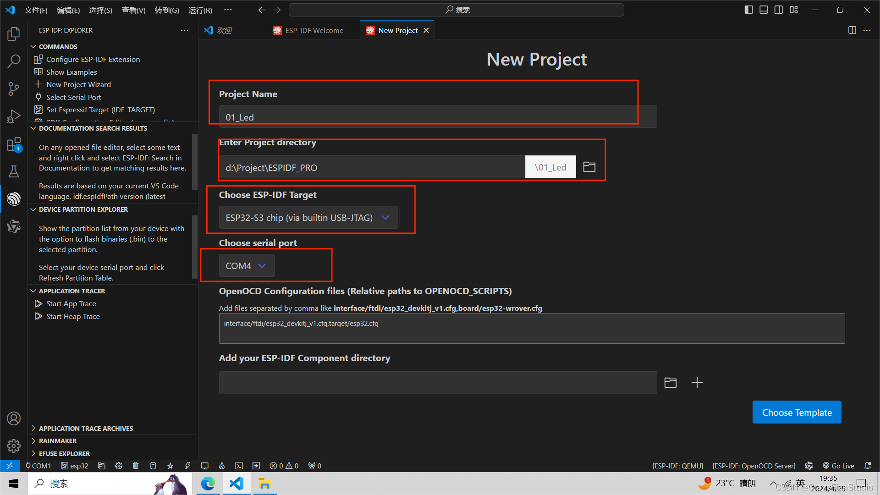Open the Source Control view
The height and width of the screenshot is (495, 880).
14,88
